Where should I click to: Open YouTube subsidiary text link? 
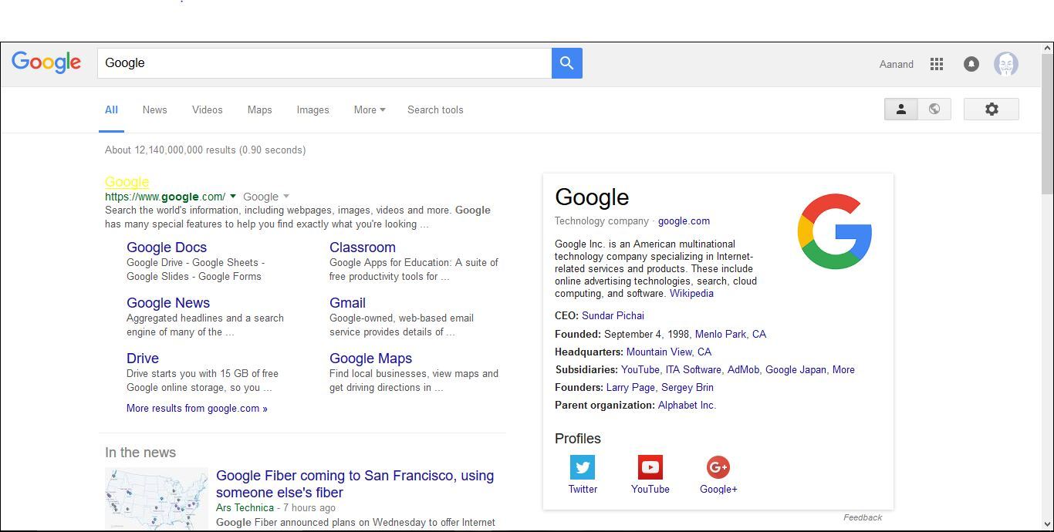(x=640, y=370)
